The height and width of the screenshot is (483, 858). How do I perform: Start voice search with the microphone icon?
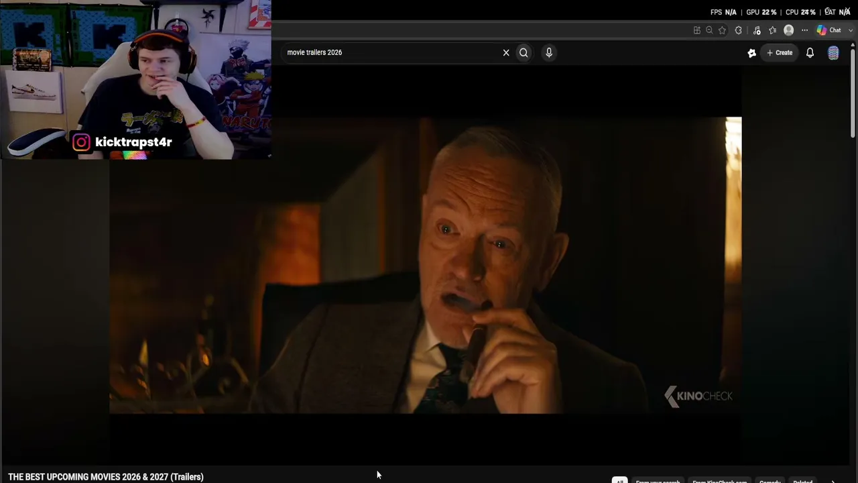[549, 52]
